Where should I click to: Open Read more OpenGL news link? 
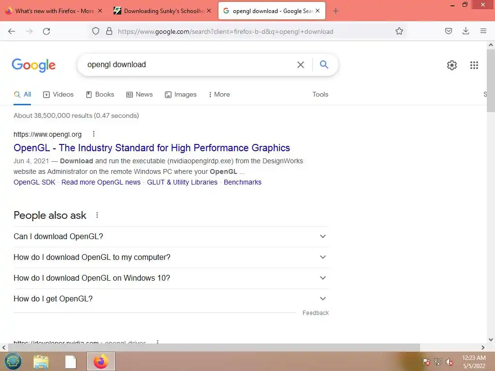tap(101, 182)
